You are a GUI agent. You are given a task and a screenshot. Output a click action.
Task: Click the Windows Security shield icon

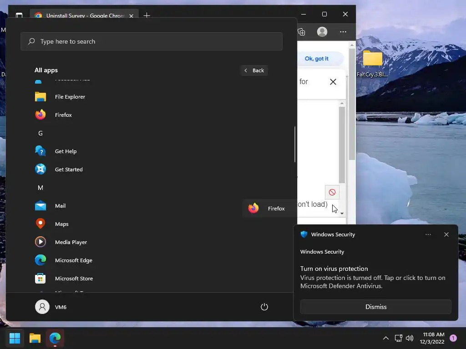(304, 234)
